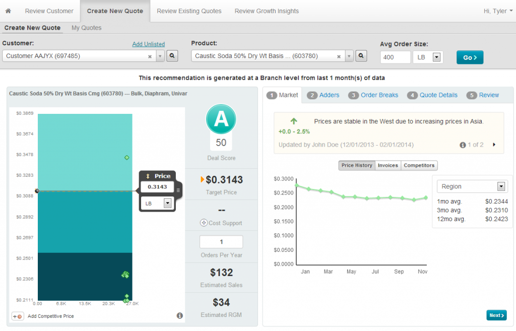This screenshot has width=516, height=331.
Task: Open the Product search magnifier
Action: tap(361, 56)
